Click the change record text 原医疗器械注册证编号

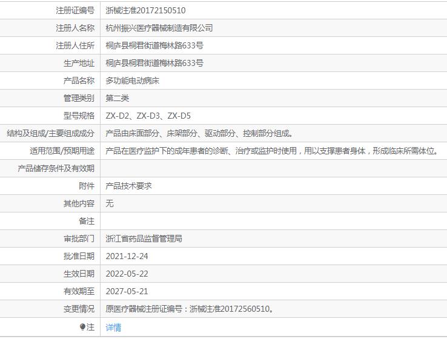(x=190, y=309)
